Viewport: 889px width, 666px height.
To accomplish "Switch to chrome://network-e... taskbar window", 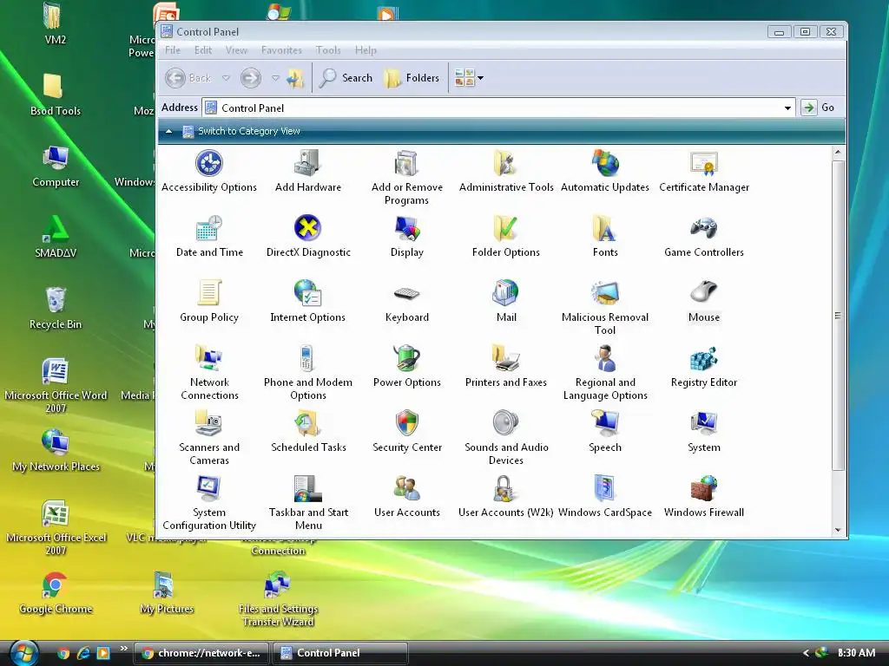I will (201, 653).
